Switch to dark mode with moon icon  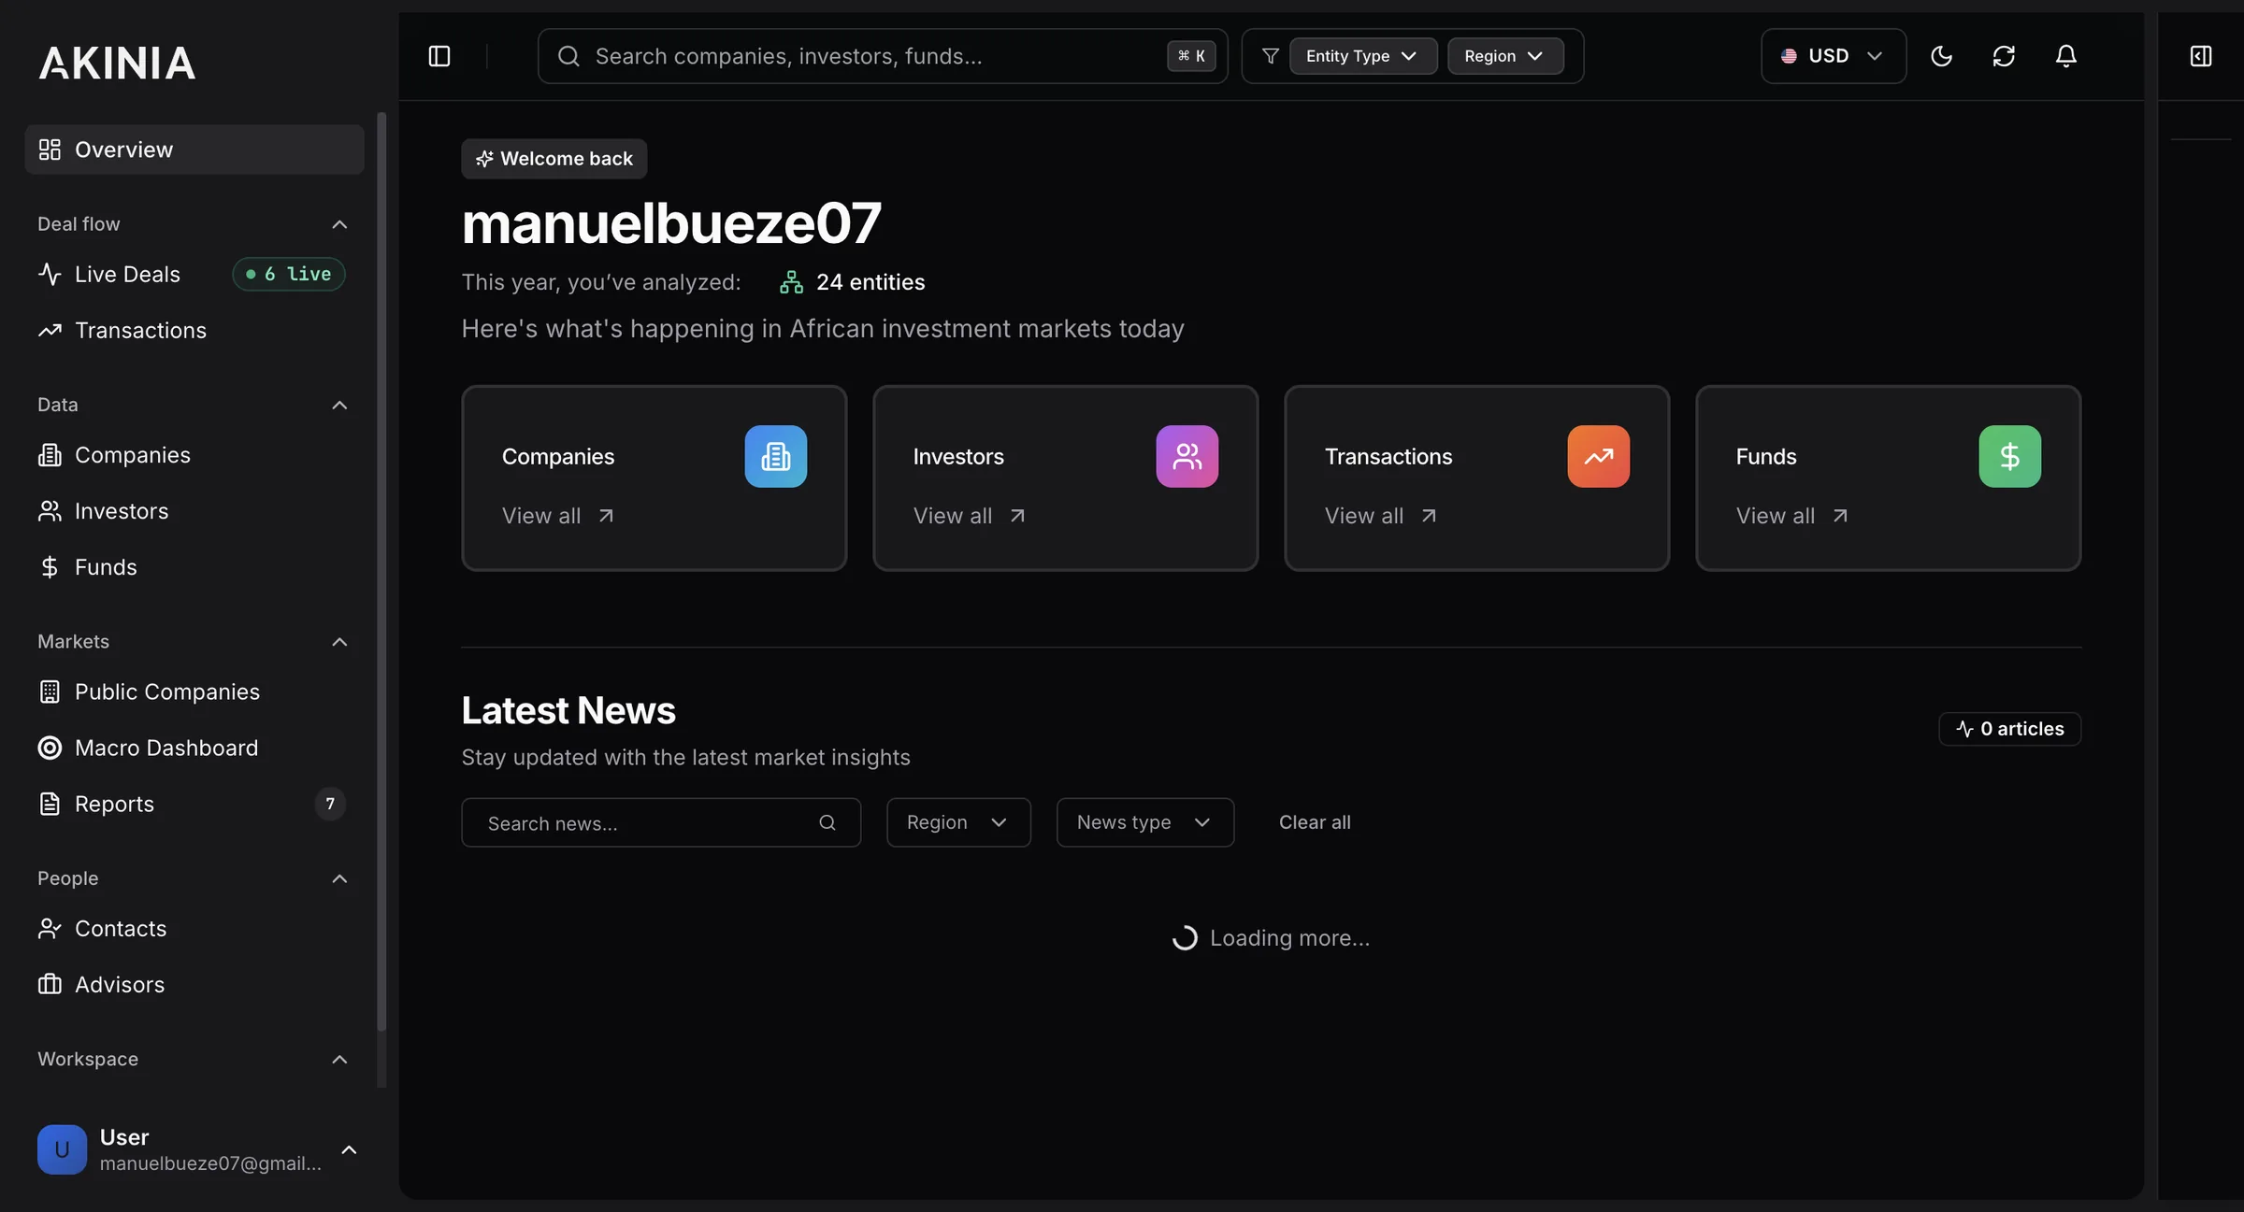pyautogui.click(x=1941, y=56)
